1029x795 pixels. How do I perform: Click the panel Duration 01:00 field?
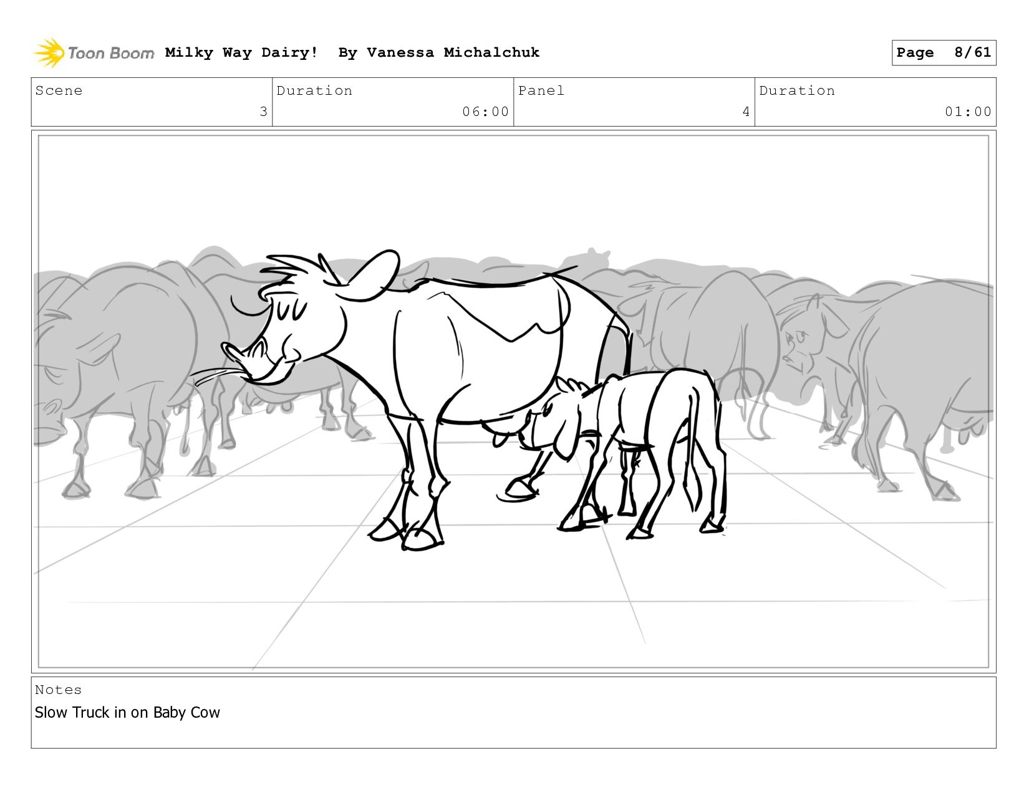point(876,102)
